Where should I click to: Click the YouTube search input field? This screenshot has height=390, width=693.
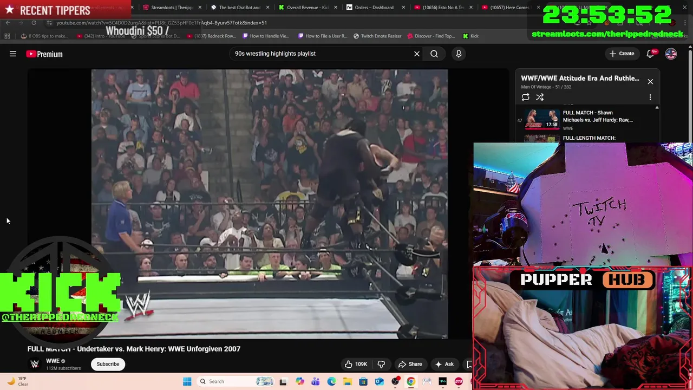click(322, 54)
